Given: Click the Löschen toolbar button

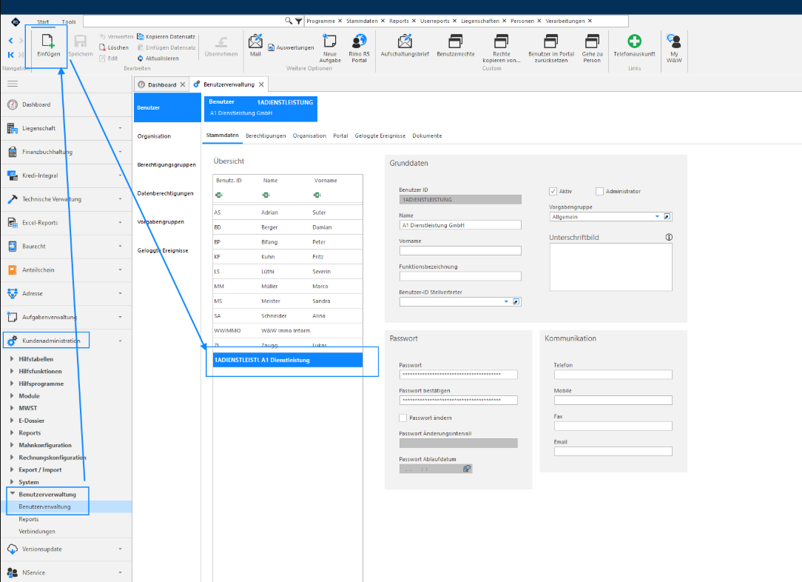Looking at the screenshot, I should point(113,47).
